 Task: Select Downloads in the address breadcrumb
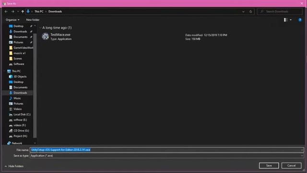[55, 12]
